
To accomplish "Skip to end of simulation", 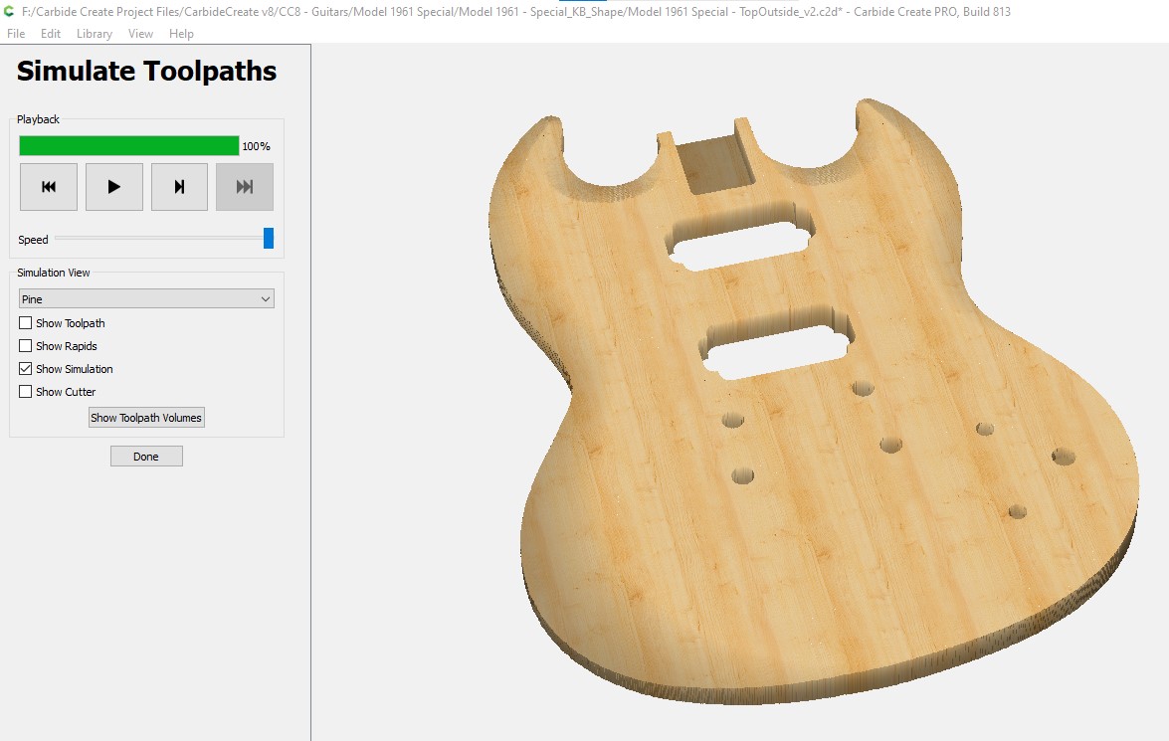I will click(x=245, y=187).
